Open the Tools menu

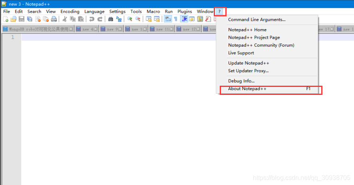tap(136, 12)
